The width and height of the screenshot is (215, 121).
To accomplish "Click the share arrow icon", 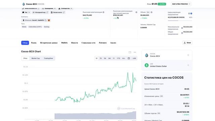I will tap(185, 43).
